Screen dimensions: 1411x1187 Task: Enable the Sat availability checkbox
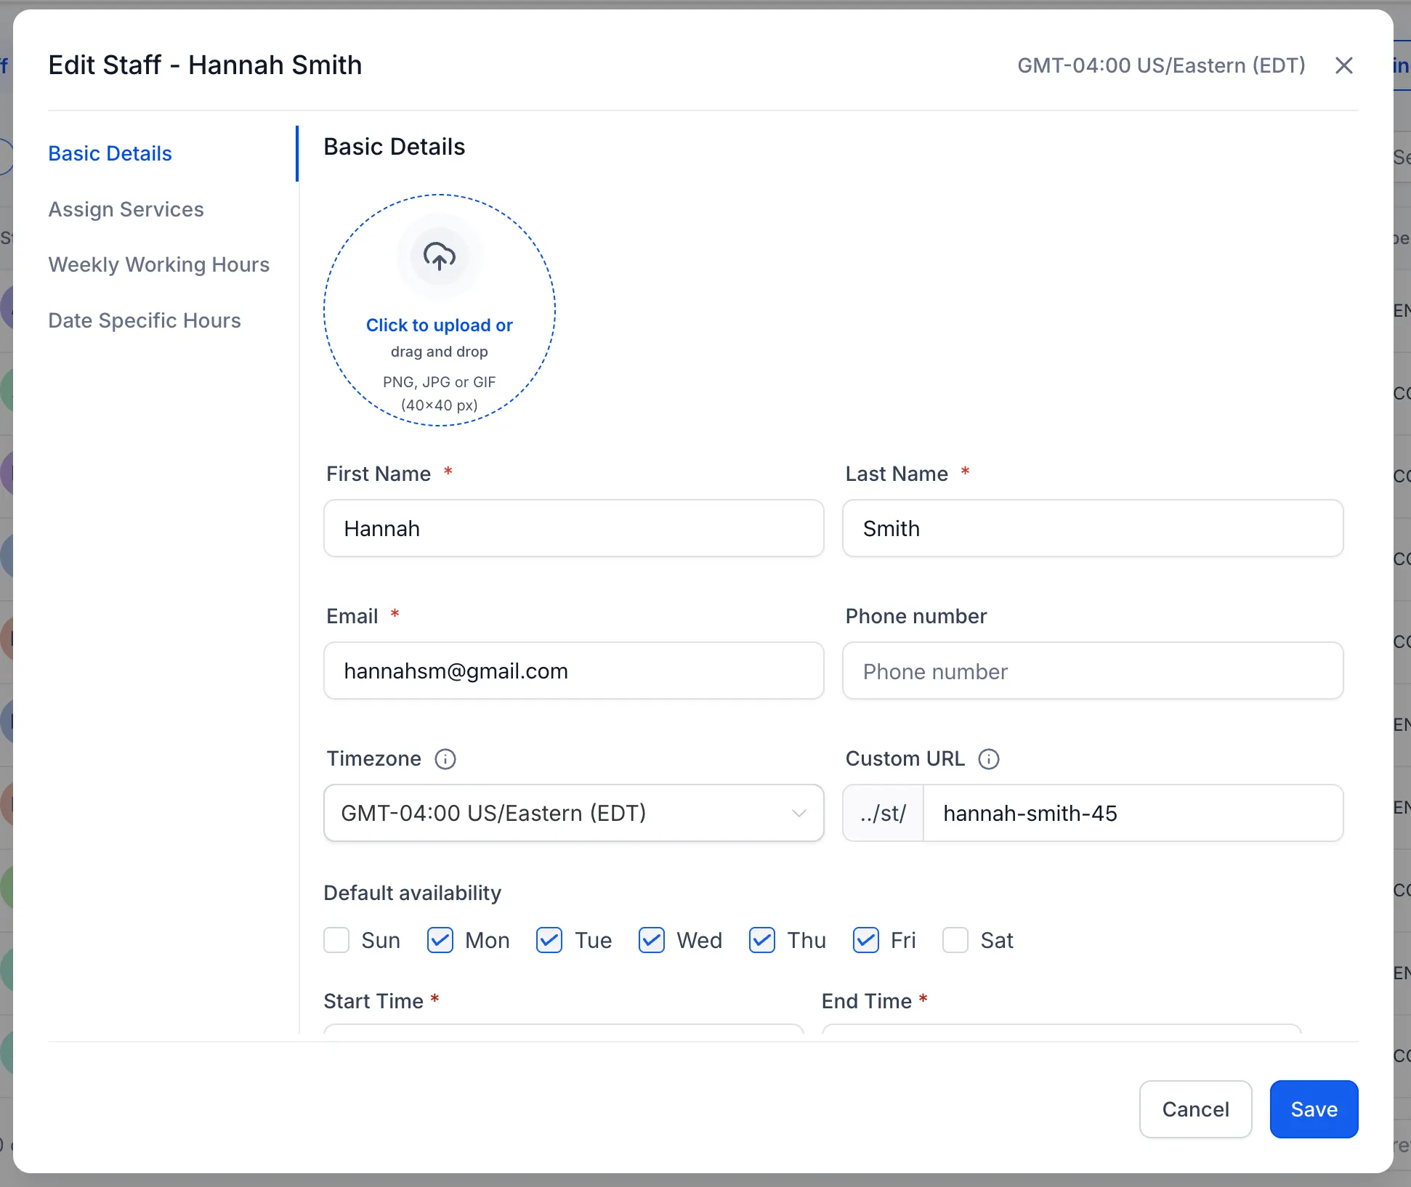955,940
